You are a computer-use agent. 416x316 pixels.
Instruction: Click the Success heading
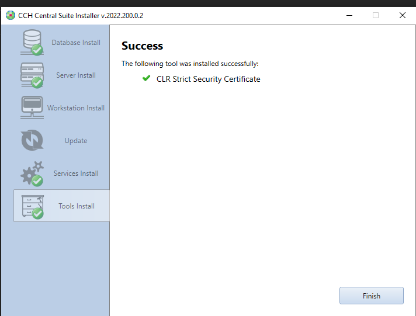click(x=142, y=46)
